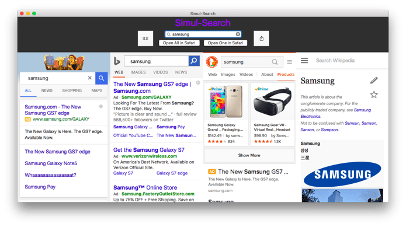This screenshot has height=227, width=406.
Task: Open Get the Samsung Galaxy S7 link
Action: pyautogui.click(x=149, y=150)
